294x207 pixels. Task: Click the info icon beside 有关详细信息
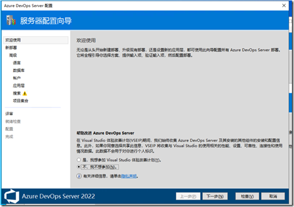coord(79,176)
